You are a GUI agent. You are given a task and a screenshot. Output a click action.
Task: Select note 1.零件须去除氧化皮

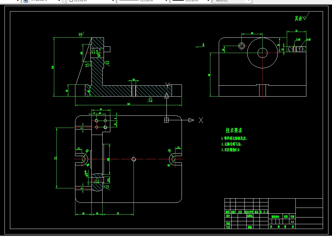pyautogui.click(x=234, y=138)
